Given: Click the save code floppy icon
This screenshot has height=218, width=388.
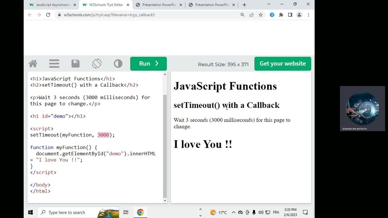Looking at the screenshot, I should [75, 64].
